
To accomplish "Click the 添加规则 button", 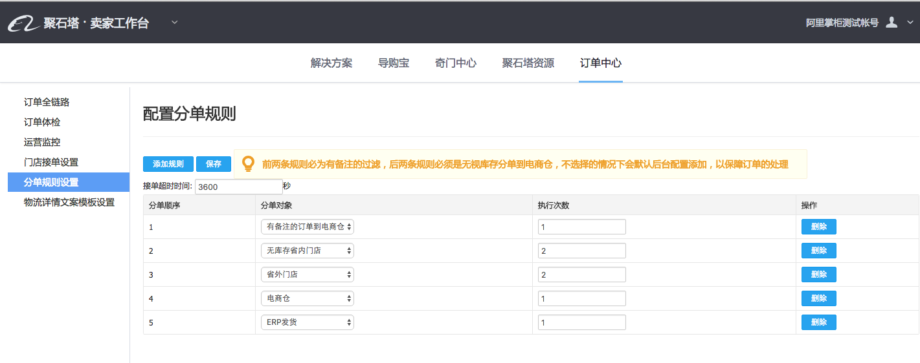I will pos(168,164).
